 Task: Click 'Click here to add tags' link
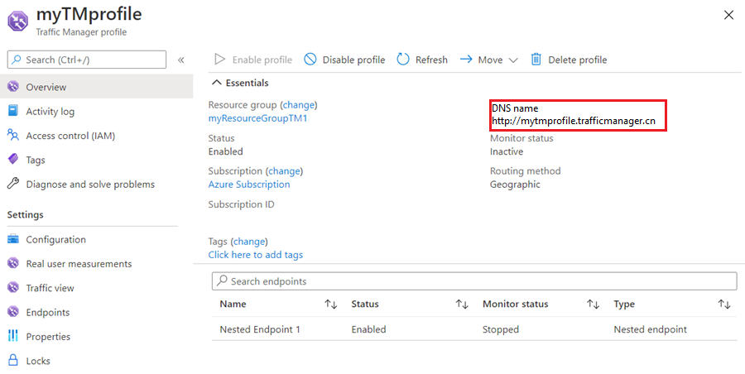256,255
